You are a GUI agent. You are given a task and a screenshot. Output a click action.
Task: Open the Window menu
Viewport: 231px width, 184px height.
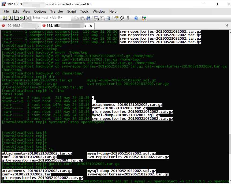(99, 11)
